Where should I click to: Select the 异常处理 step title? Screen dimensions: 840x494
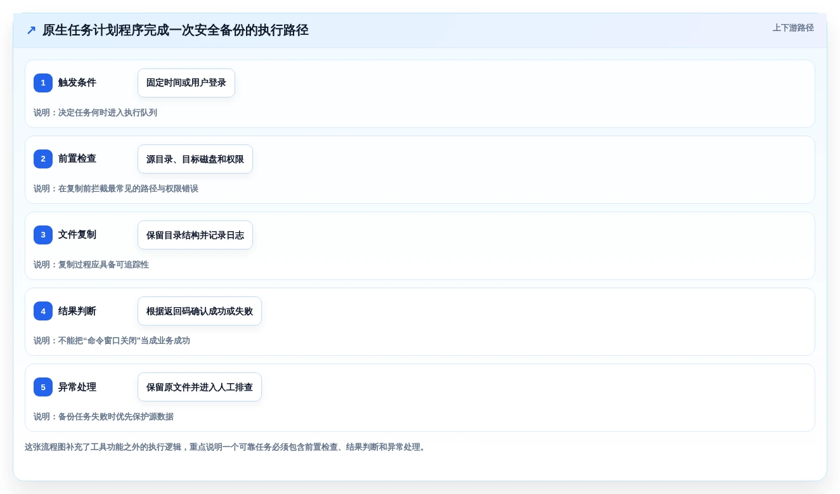(77, 387)
